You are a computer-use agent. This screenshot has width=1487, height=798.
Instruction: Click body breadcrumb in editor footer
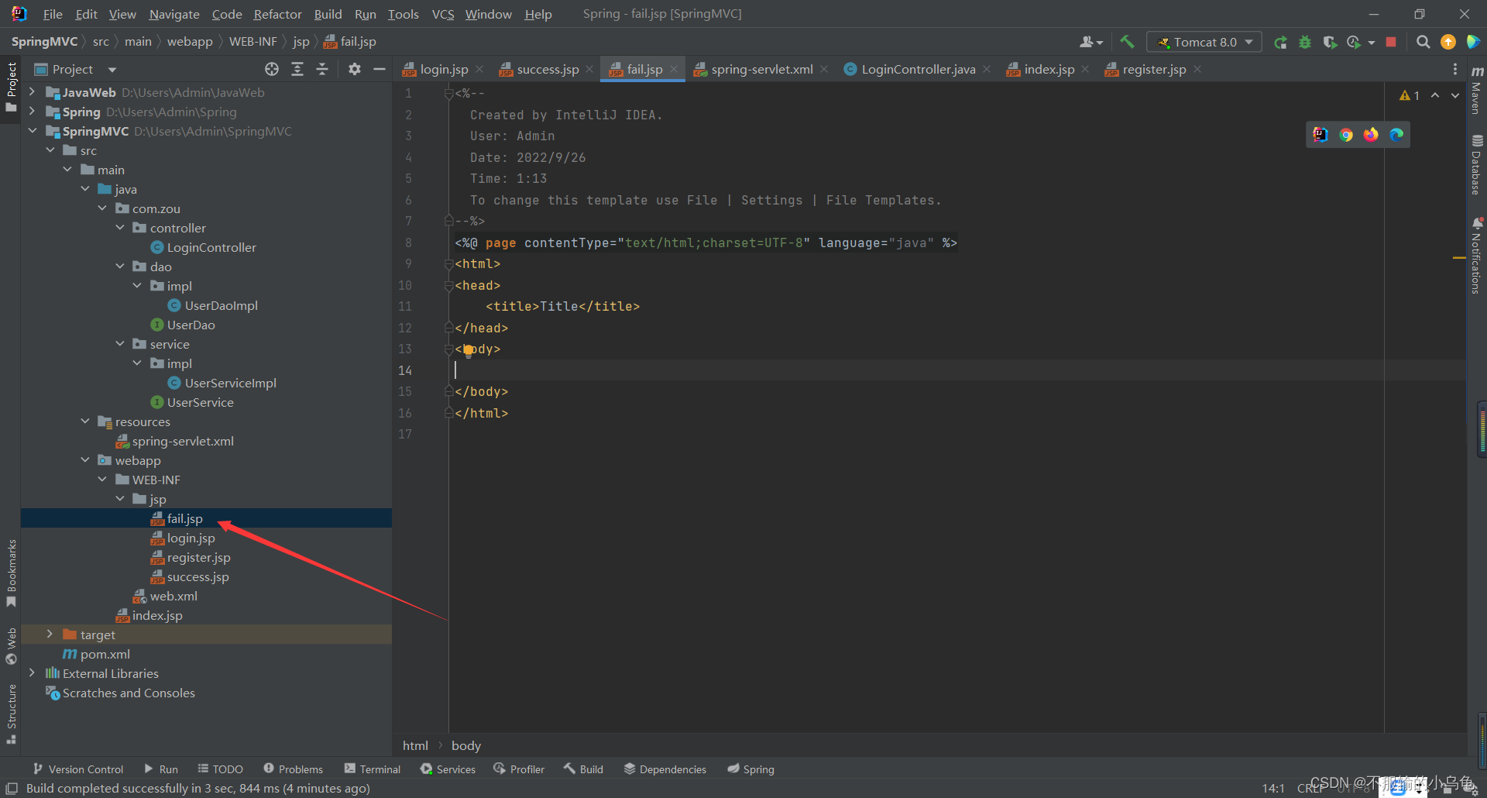pos(466,745)
